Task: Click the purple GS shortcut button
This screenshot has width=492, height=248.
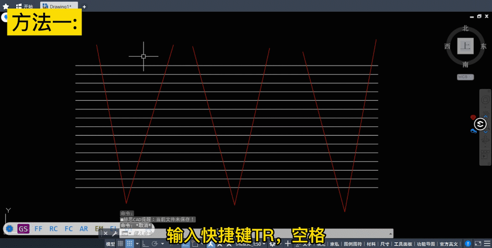Action: 23,228
